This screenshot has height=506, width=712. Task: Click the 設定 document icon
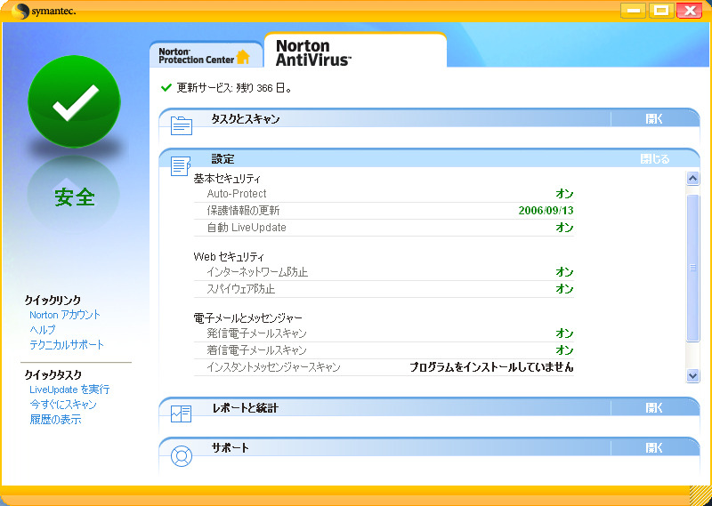pos(181,166)
